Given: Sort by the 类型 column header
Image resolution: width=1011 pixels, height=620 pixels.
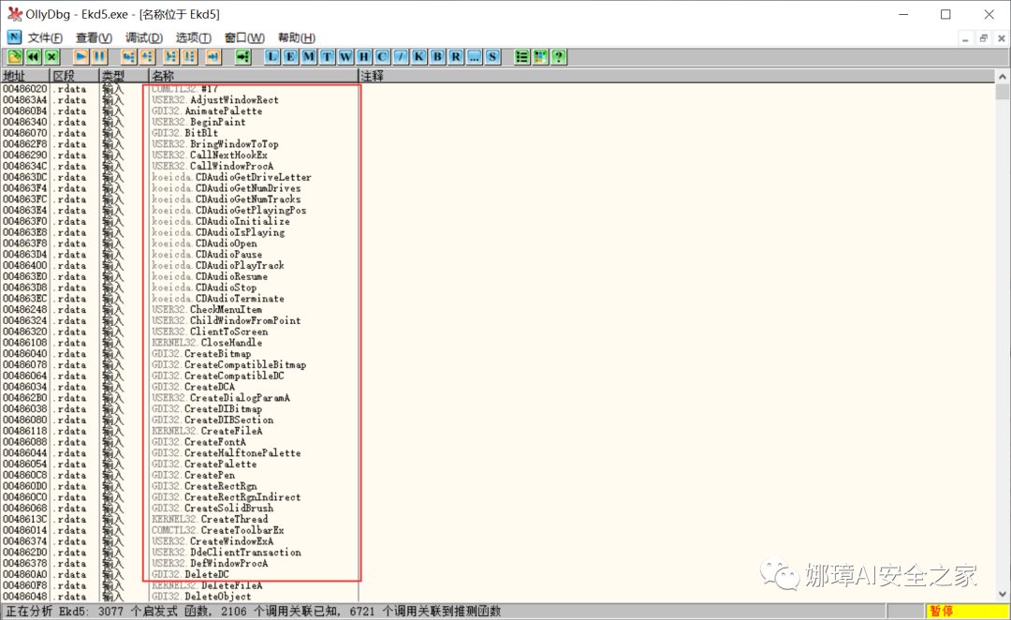Looking at the screenshot, I should coord(125,76).
